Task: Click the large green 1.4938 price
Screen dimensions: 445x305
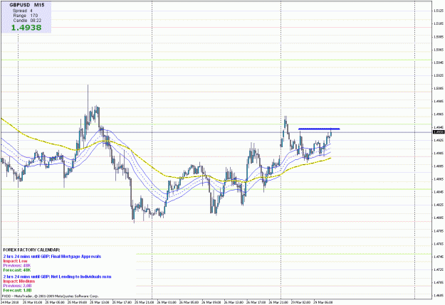Action: pos(26,28)
